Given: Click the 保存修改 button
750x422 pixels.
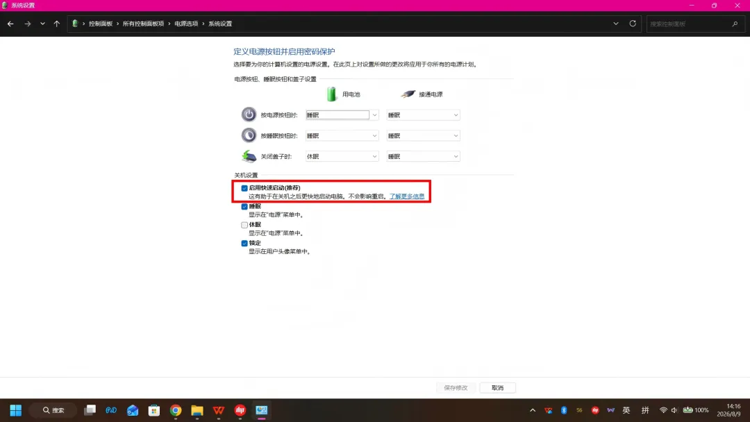Looking at the screenshot, I should (456, 387).
